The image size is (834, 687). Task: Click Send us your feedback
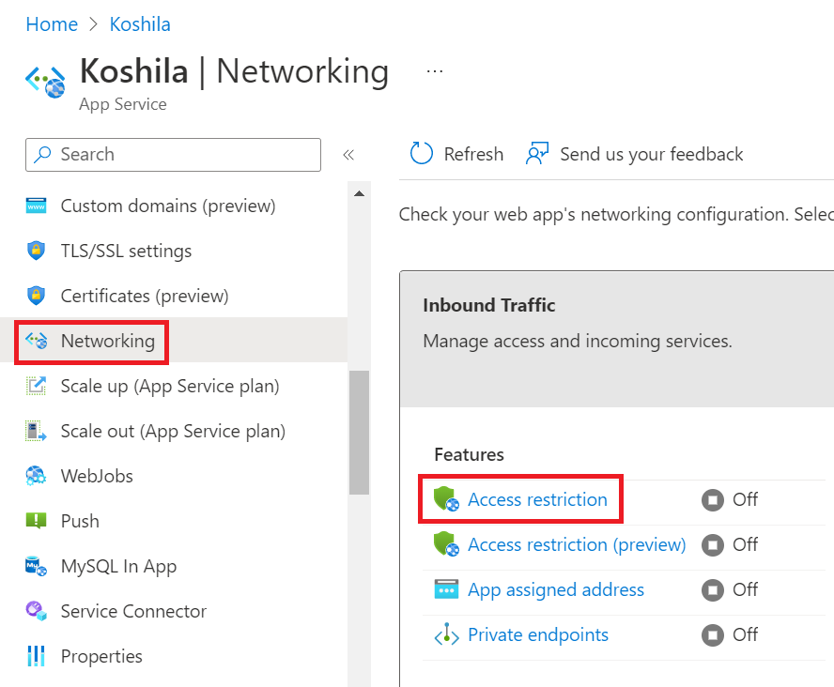[652, 153]
